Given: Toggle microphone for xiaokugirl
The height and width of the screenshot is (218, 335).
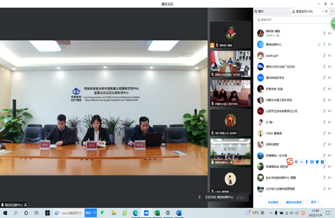Looking at the screenshot, I should [324, 55].
